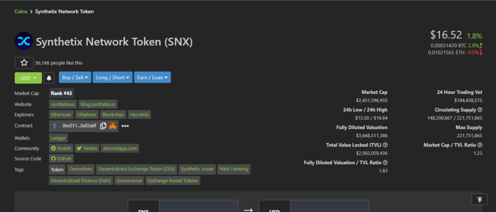Viewport: 496px width, 212px height.
Task: Click the 56,168 people like this text
Action: 59,63
